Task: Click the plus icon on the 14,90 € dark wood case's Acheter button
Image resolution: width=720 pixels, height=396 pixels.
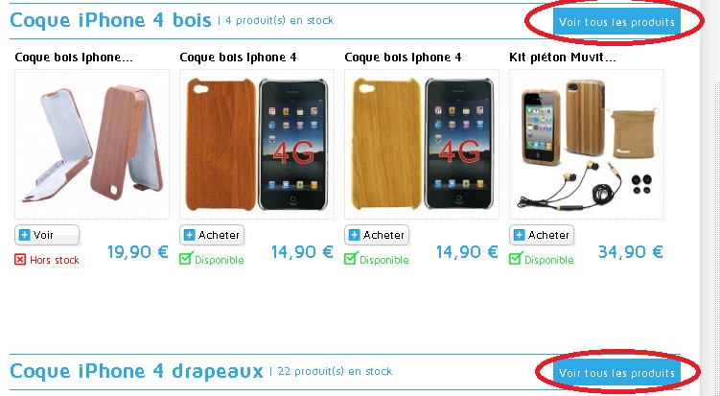Action: pyautogui.click(x=189, y=235)
